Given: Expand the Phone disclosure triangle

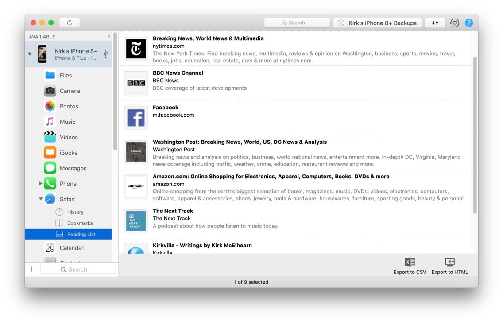Looking at the screenshot, I should [40, 183].
